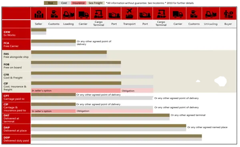This screenshot has width=240, height=147.
Task: Click the Carrier truck icon nearest the Buyer side
Action: [178, 14]
